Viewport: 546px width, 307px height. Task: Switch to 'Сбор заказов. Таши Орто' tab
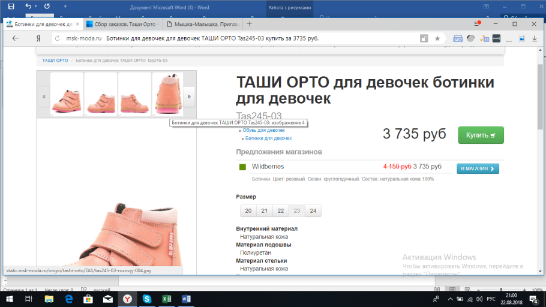pyautogui.click(x=122, y=24)
